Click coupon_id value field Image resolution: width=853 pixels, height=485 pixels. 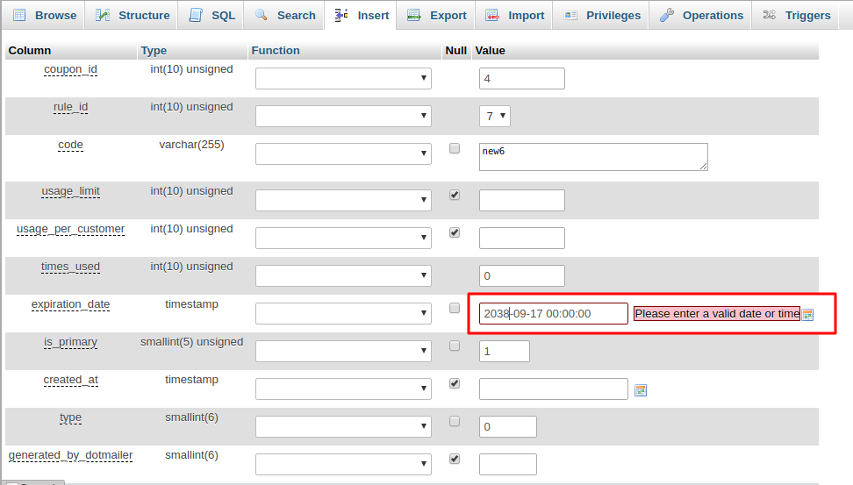tap(521, 78)
